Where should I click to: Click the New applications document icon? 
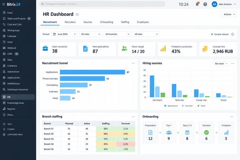click(x=85, y=49)
